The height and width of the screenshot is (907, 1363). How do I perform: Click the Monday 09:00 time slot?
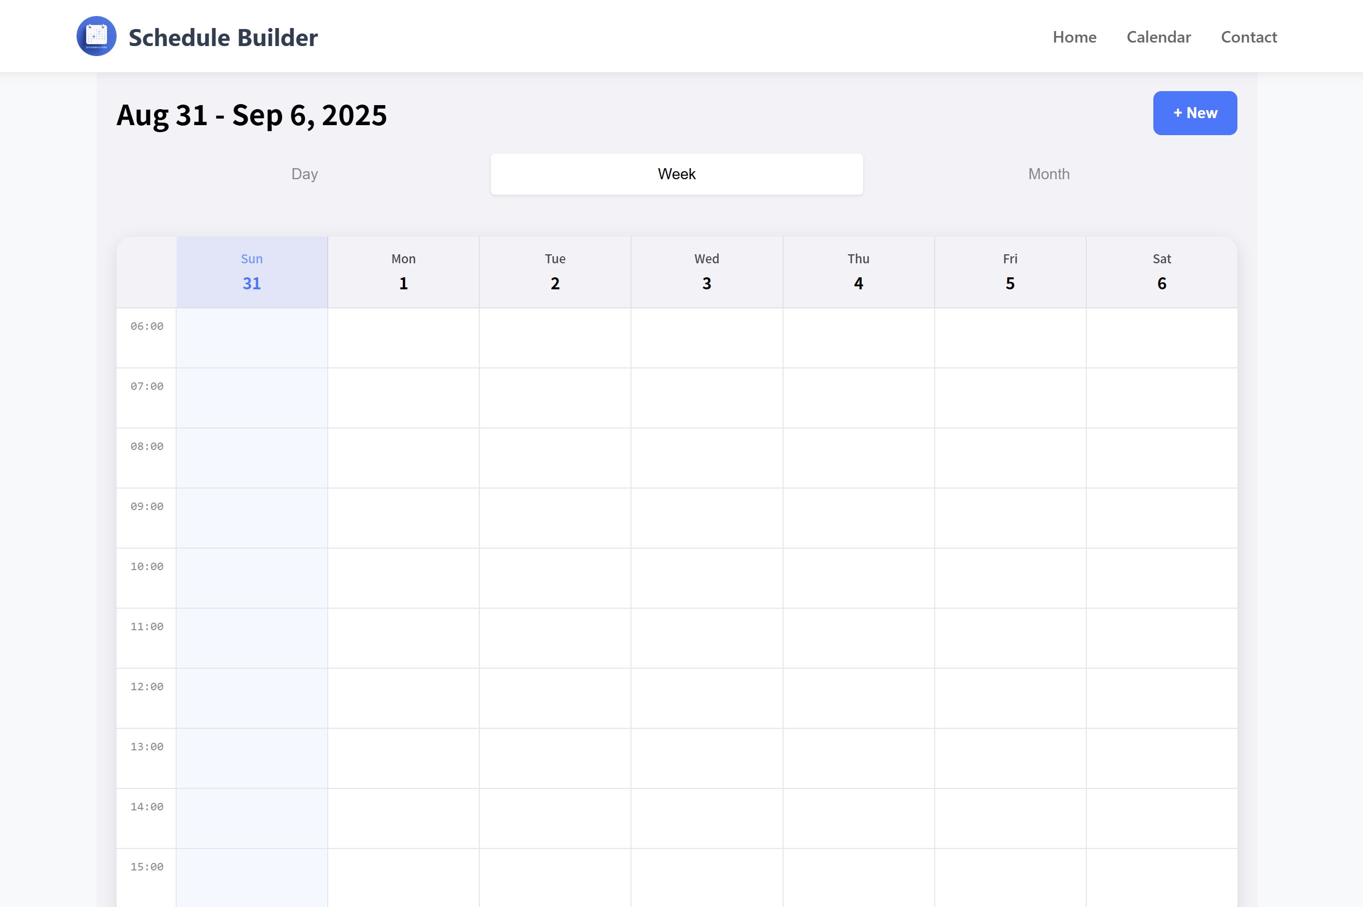[x=403, y=518]
